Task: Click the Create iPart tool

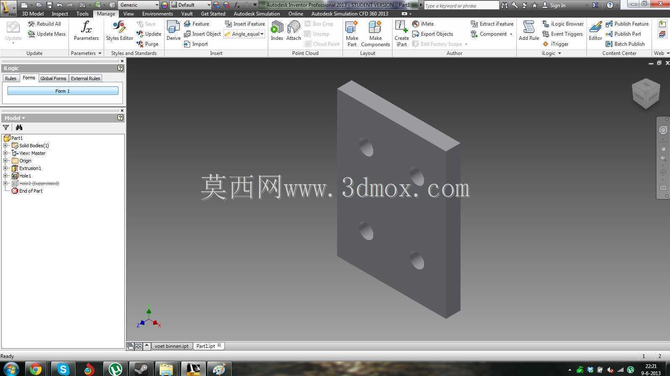Action: coord(401,34)
